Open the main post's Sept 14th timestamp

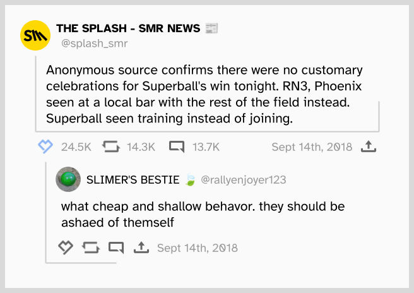(x=311, y=147)
